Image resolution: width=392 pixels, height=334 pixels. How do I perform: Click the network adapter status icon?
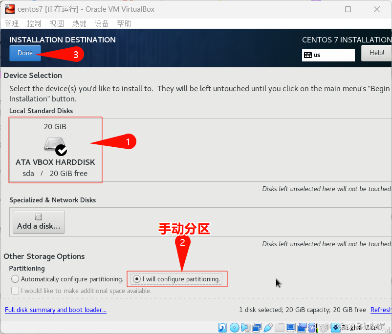point(257,327)
